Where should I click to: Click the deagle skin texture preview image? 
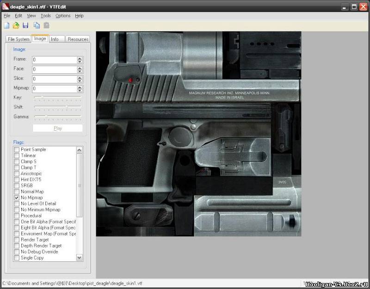199,134
